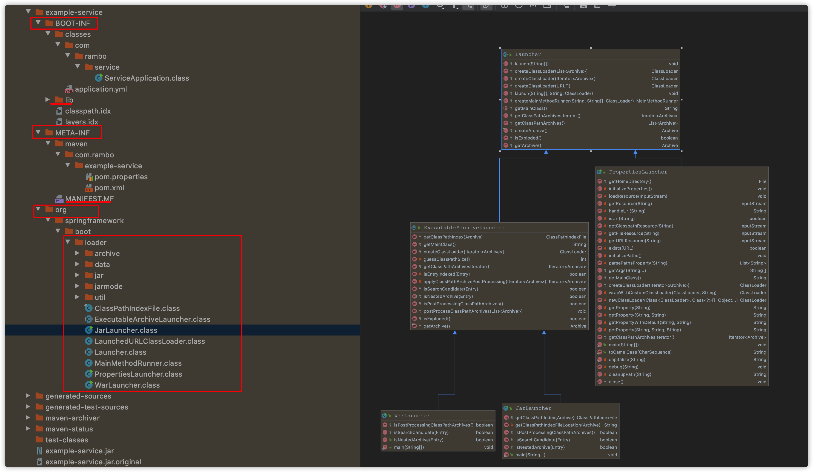
Task: Click the Launcher class icon in diagram header
Action: tap(505, 54)
